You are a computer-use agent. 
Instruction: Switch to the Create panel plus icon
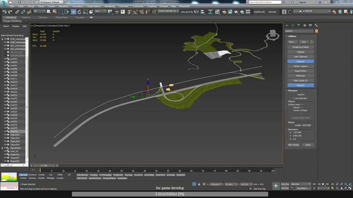pos(287,25)
